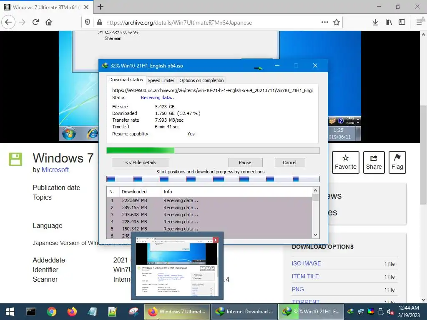Select connection row 1 with 222.389 MB
427x320 pixels.
click(x=209, y=200)
